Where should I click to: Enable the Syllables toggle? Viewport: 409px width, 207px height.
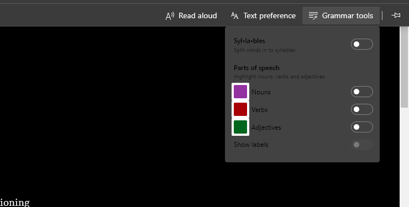(x=362, y=44)
